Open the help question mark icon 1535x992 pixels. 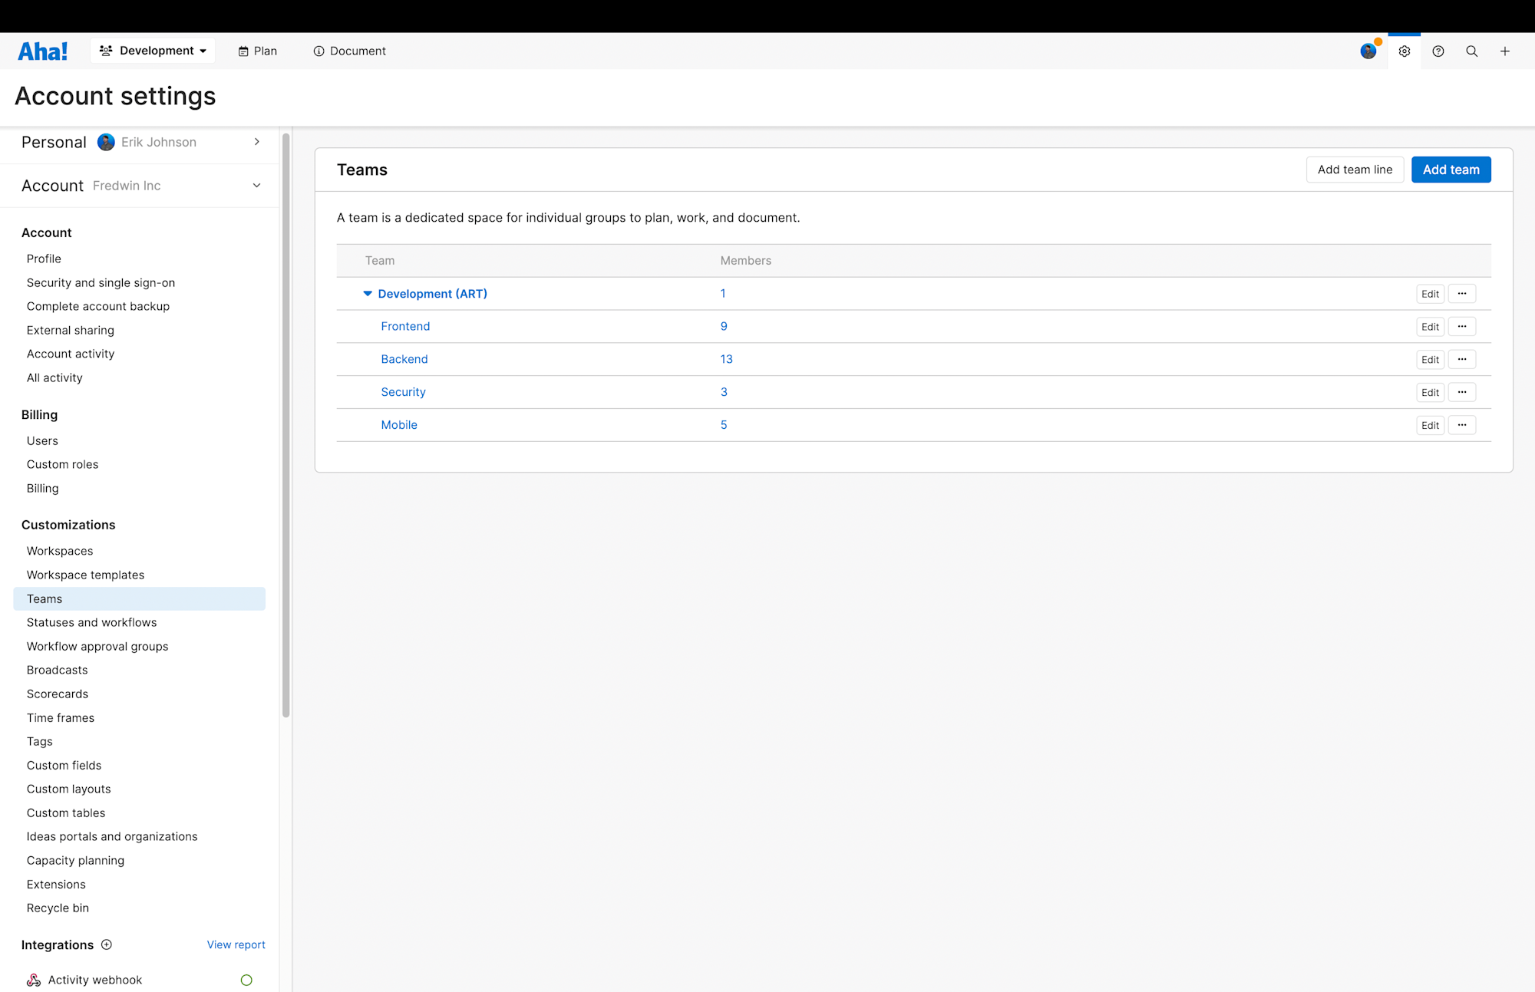tap(1438, 51)
